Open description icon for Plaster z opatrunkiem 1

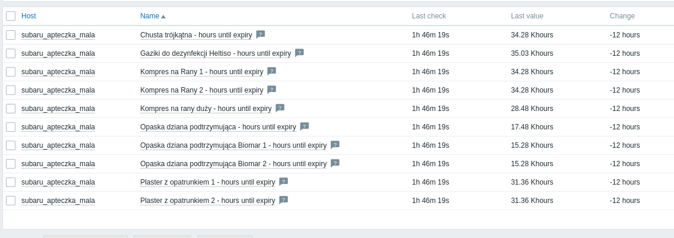point(283,182)
